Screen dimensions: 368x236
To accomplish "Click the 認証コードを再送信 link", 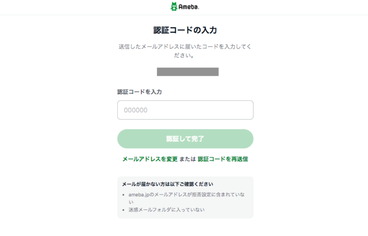I will 223,159.
